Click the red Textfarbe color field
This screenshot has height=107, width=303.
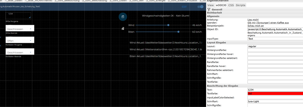click(275, 93)
